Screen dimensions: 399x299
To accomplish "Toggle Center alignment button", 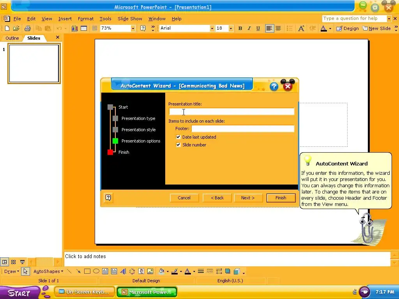I will [278, 28].
